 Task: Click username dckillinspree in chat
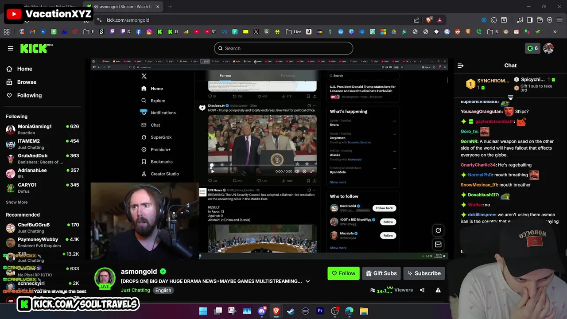(482, 215)
